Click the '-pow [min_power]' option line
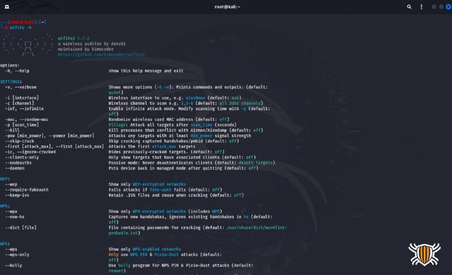452x275 pixels. coord(50,136)
